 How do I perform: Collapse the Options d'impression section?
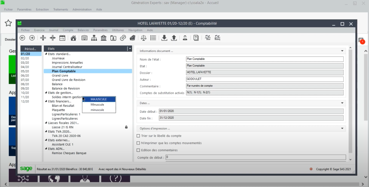click(x=342, y=128)
